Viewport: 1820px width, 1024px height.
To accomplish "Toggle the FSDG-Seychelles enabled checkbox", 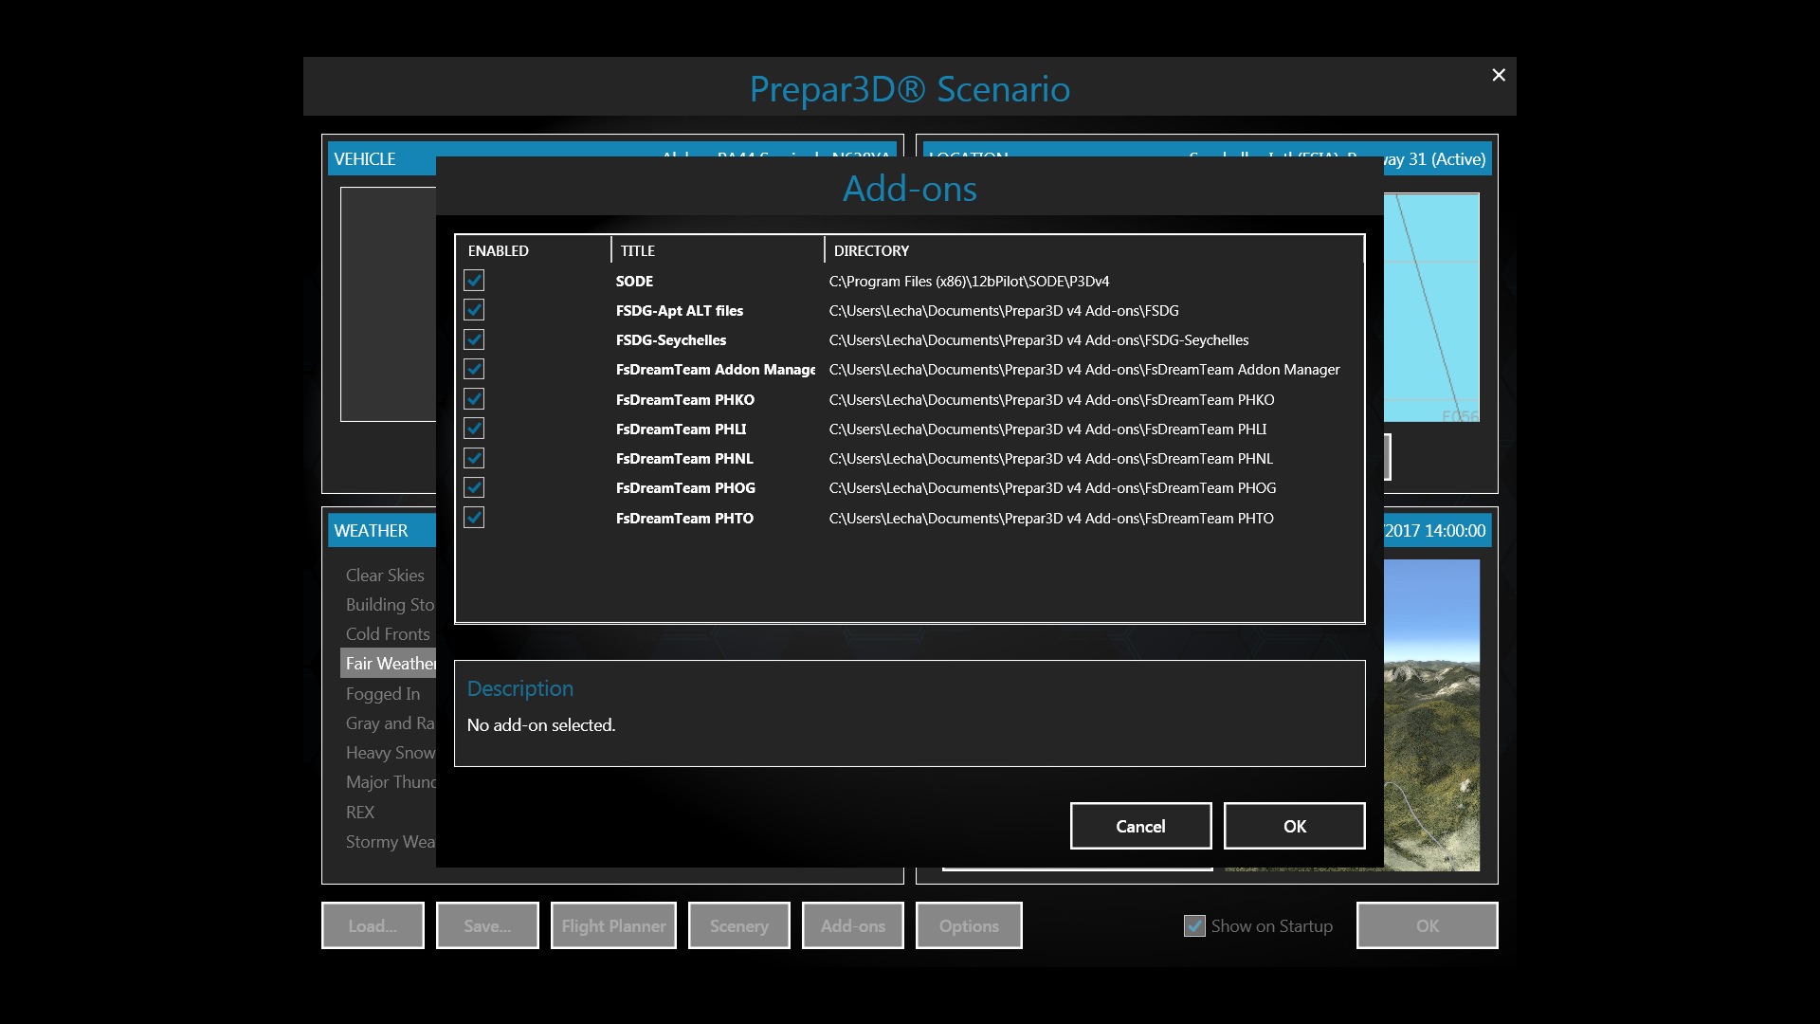I will pos(474,339).
